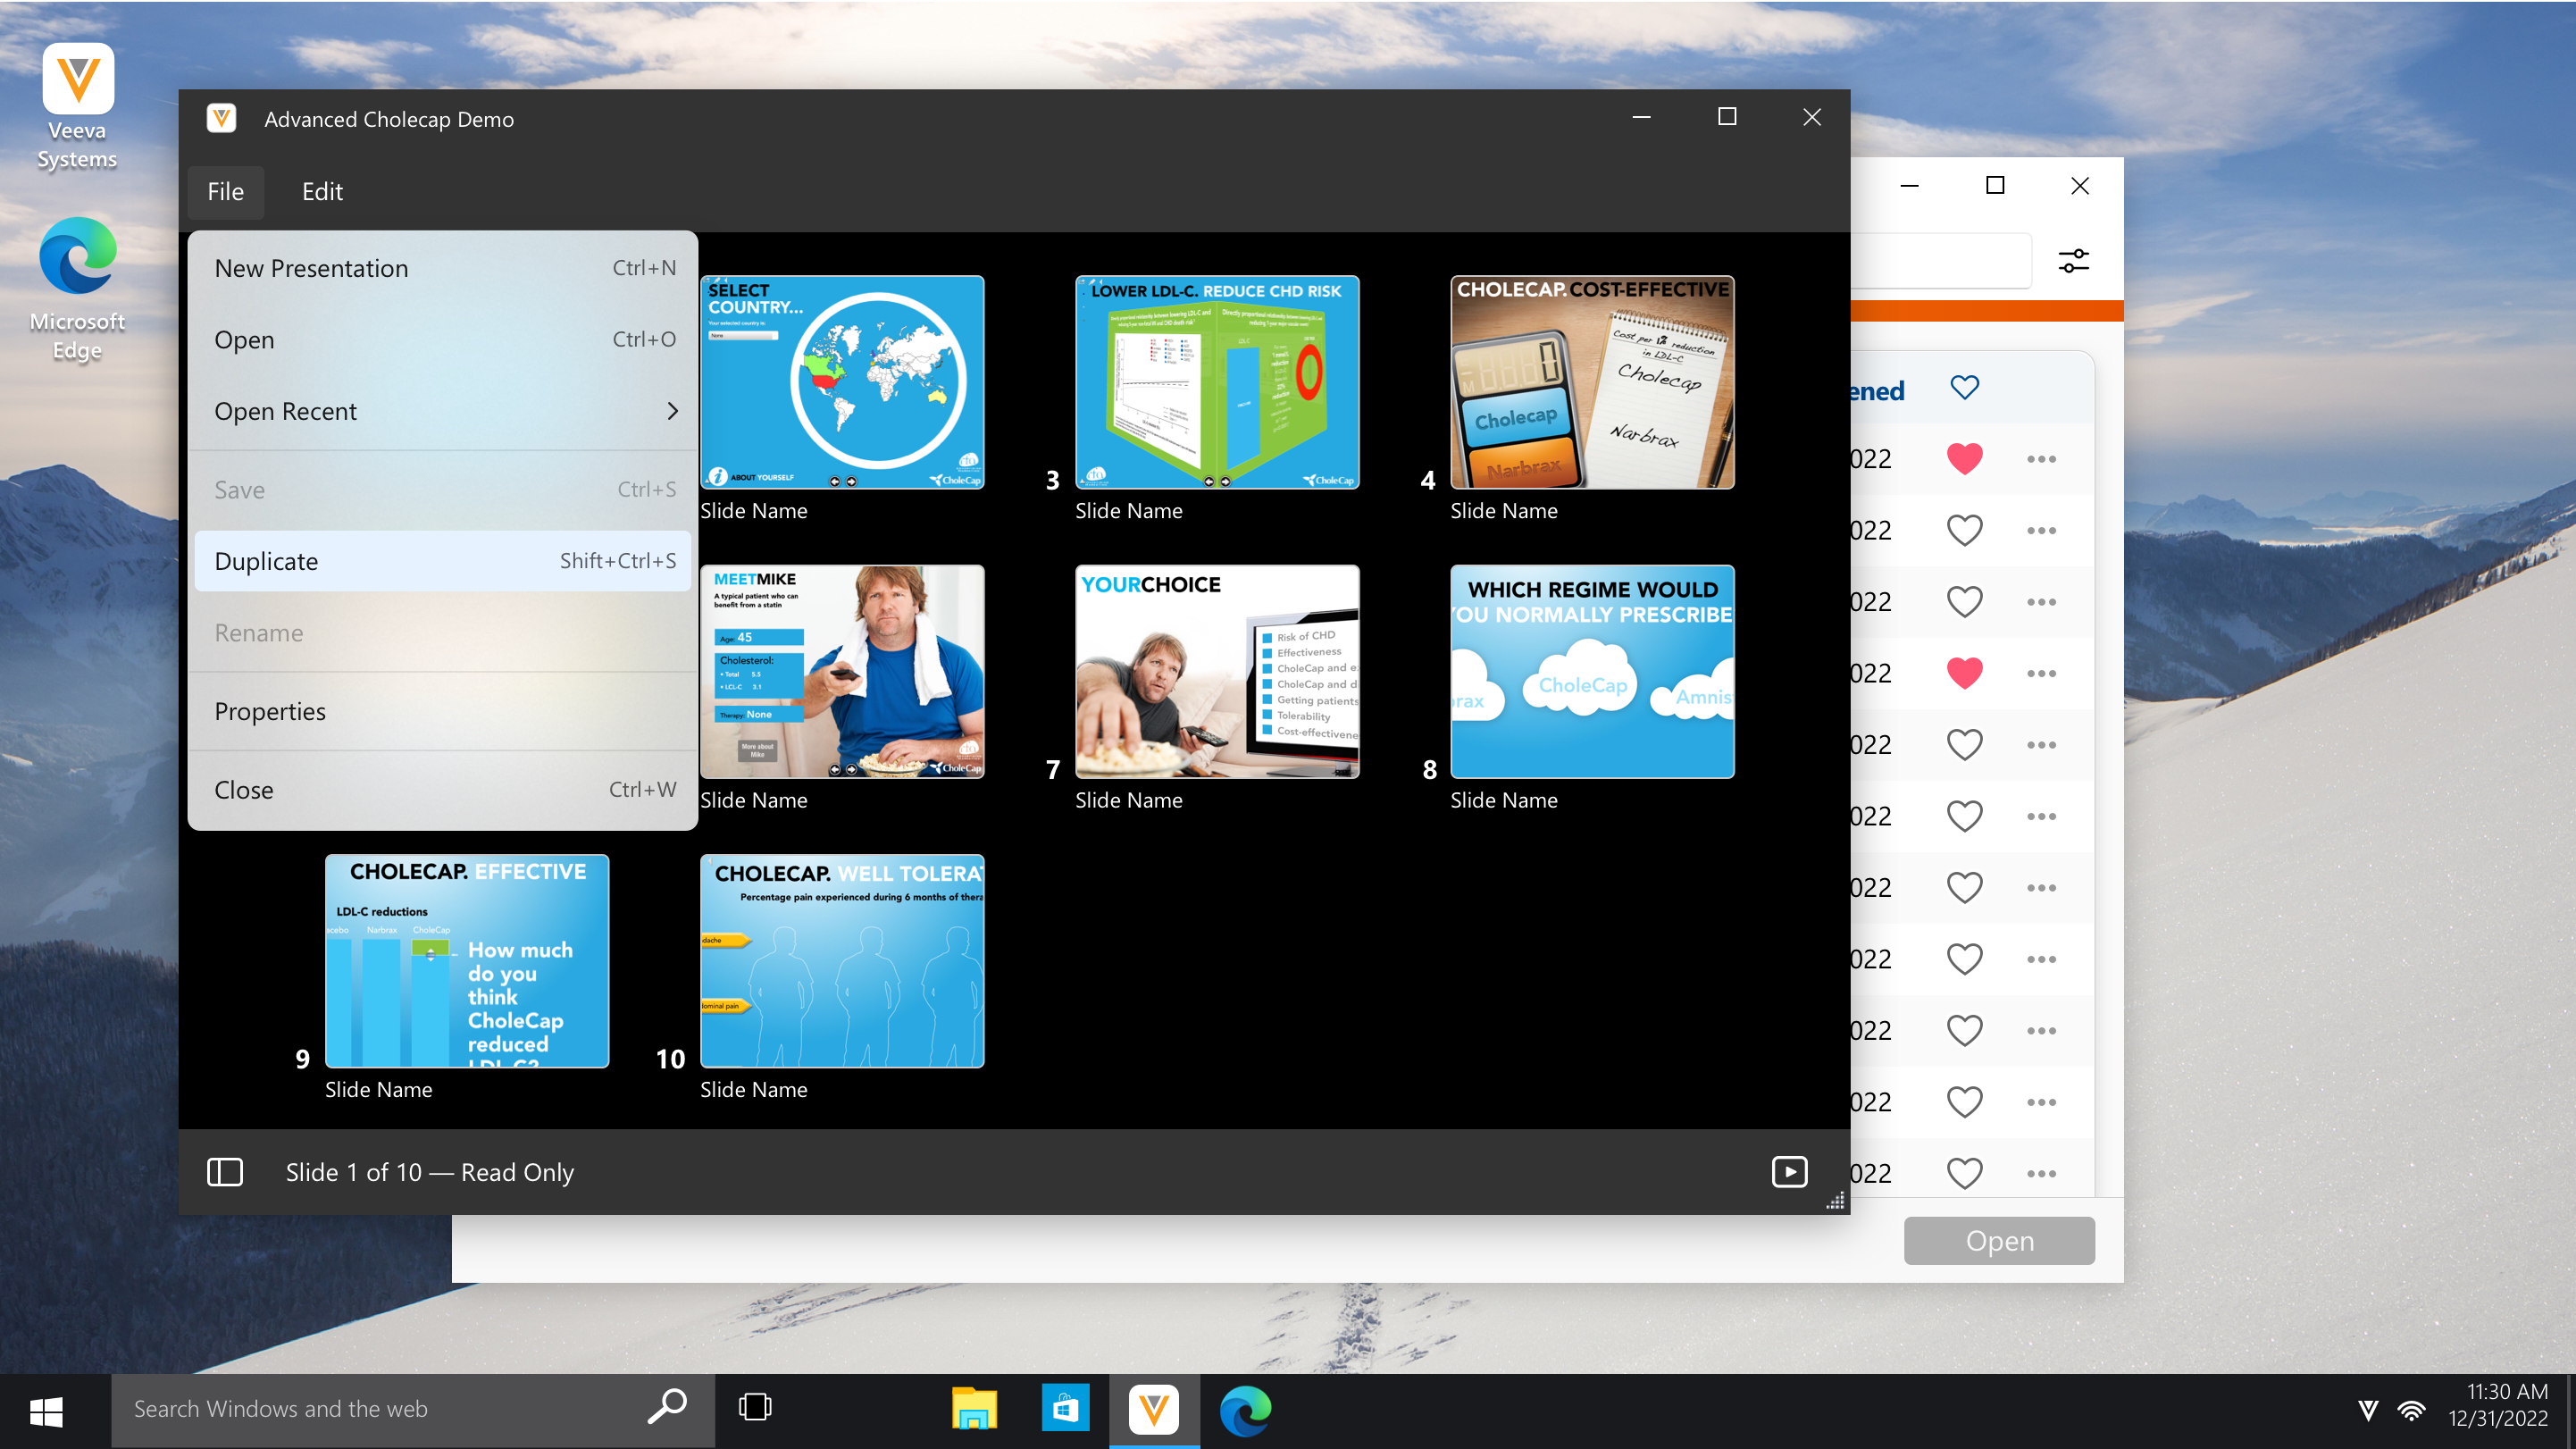The height and width of the screenshot is (1449, 2576).
Task: Open Microsoft Store from taskbar
Action: [1064, 1409]
